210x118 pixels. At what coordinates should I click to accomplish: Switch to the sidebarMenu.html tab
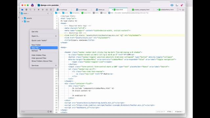166,10
